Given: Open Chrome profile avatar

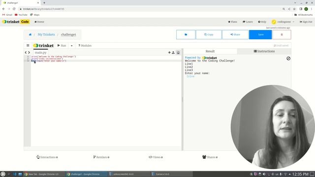Looking at the screenshot, I should point(306,9).
